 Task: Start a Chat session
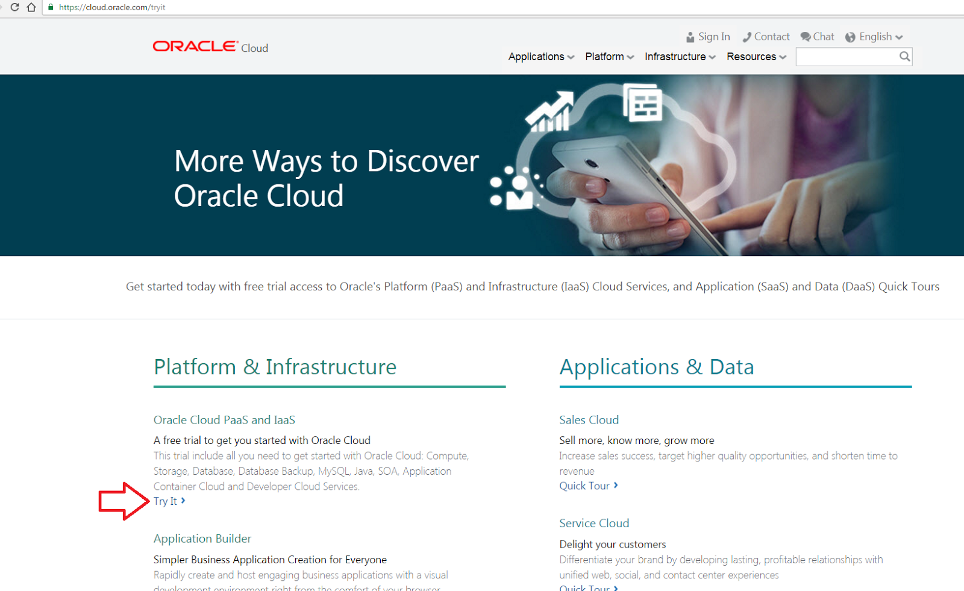tap(824, 37)
